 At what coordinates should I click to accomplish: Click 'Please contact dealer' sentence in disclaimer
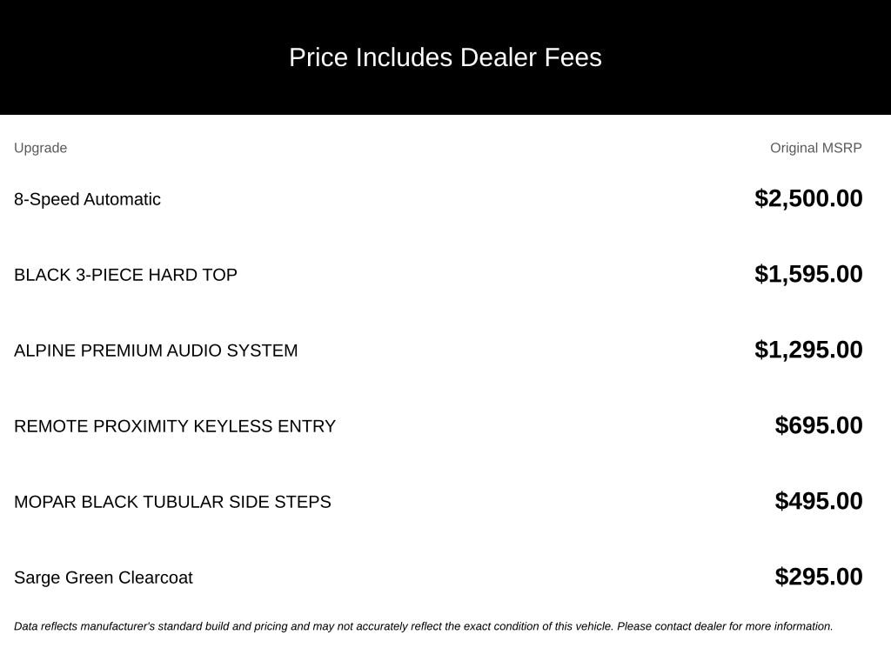pos(725,626)
